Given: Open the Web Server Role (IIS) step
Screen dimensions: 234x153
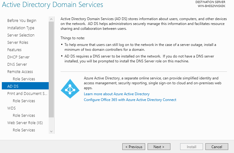Looking at the screenshot, I should tap(25, 123).
